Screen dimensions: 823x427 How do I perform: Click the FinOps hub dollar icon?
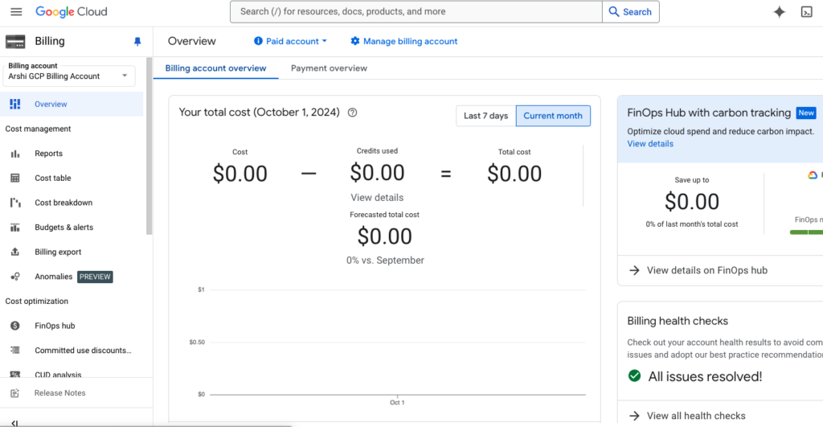pyautogui.click(x=15, y=326)
